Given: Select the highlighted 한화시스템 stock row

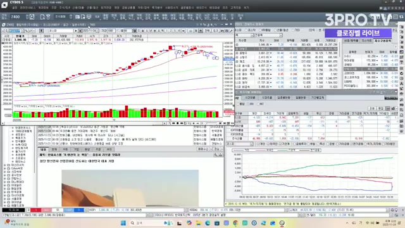Looking at the screenshot, I should [x=370, y=69].
